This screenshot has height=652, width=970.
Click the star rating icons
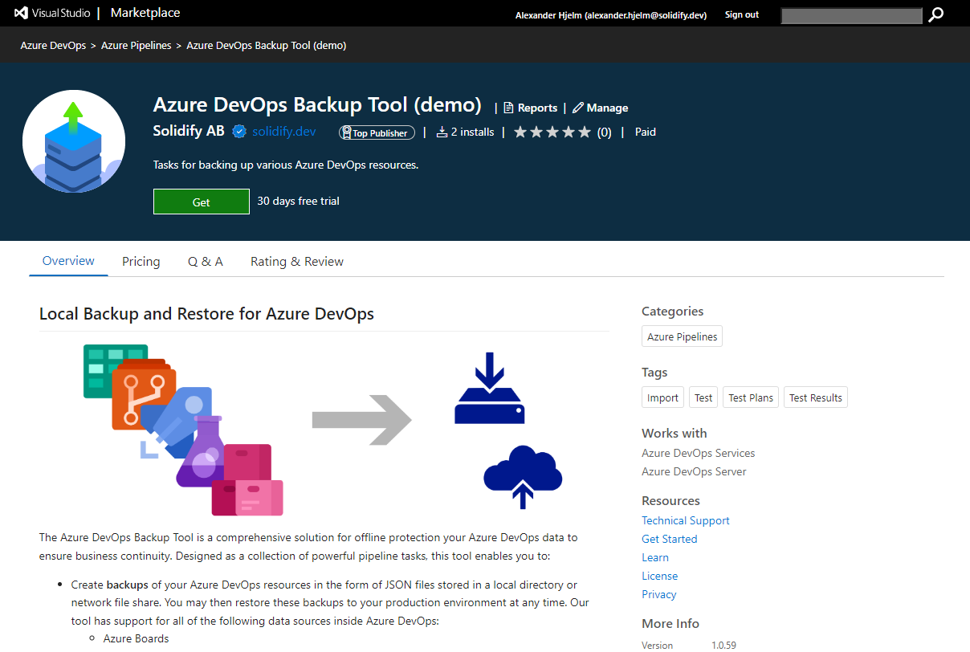(x=552, y=132)
